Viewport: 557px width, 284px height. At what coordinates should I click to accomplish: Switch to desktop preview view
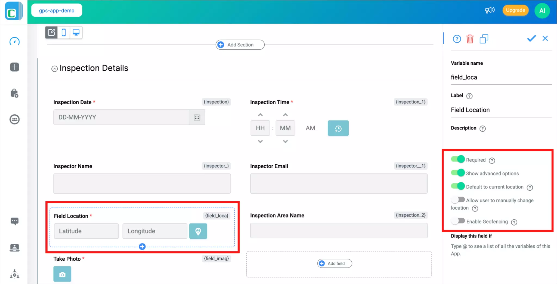tap(76, 32)
